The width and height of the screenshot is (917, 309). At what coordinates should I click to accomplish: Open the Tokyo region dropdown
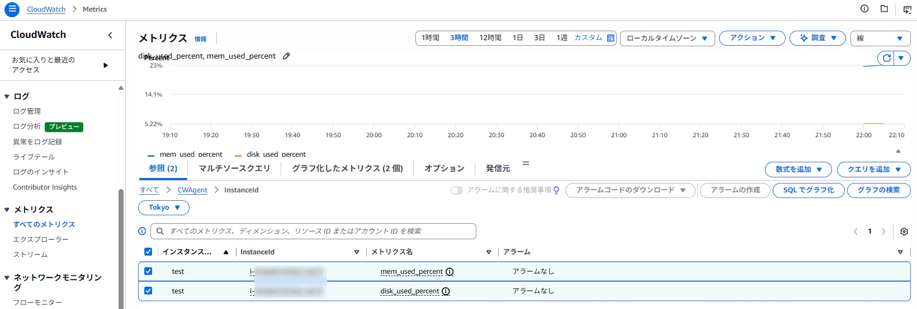[x=164, y=207]
